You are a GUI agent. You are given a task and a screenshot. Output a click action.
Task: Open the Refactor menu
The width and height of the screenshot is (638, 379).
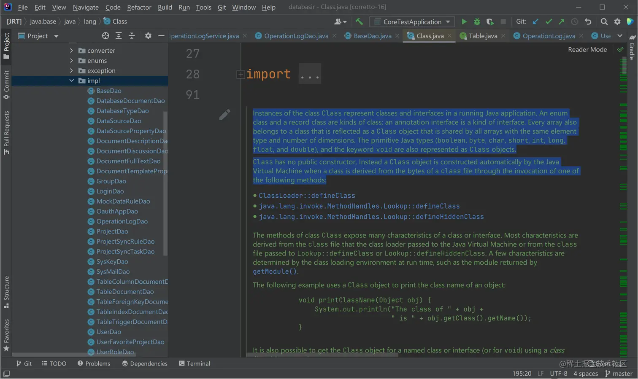pos(139,7)
